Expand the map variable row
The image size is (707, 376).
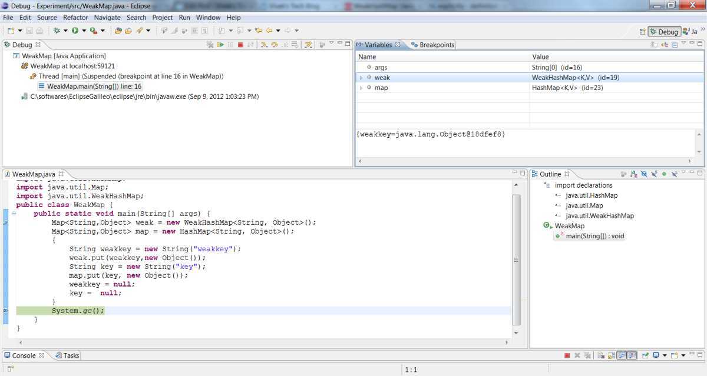click(x=361, y=88)
